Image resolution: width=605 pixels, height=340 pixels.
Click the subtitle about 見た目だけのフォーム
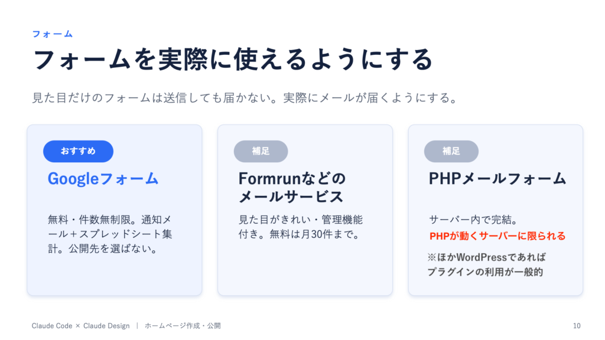[245, 98]
